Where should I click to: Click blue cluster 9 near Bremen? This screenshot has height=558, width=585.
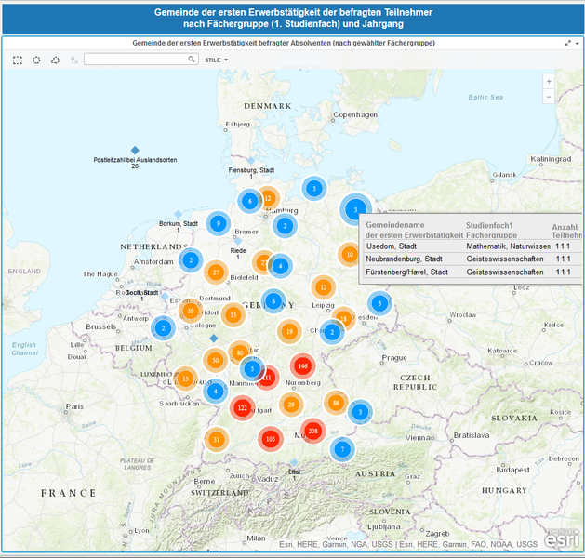click(218, 223)
